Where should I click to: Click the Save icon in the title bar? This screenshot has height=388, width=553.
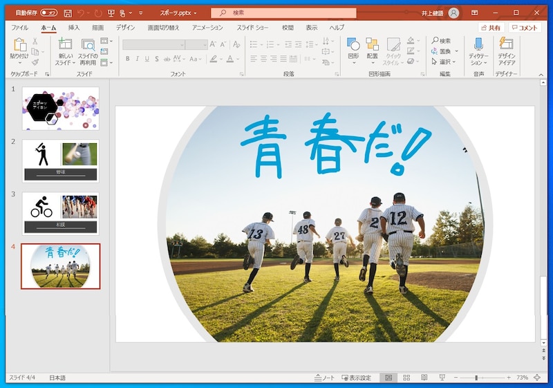tap(68, 13)
